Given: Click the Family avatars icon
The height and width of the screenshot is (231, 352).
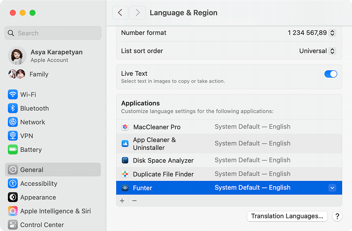Looking at the screenshot, I should click(17, 74).
